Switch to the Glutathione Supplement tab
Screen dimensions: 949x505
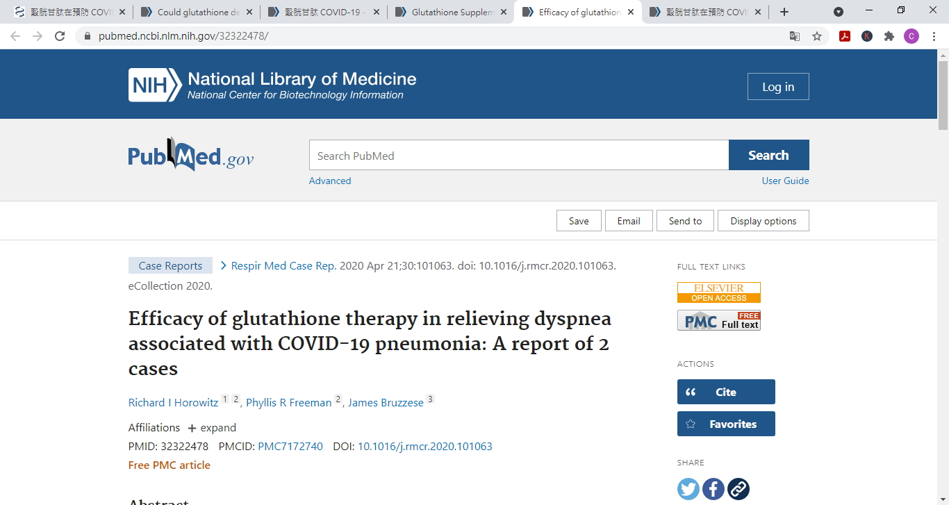tap(452, 12)
